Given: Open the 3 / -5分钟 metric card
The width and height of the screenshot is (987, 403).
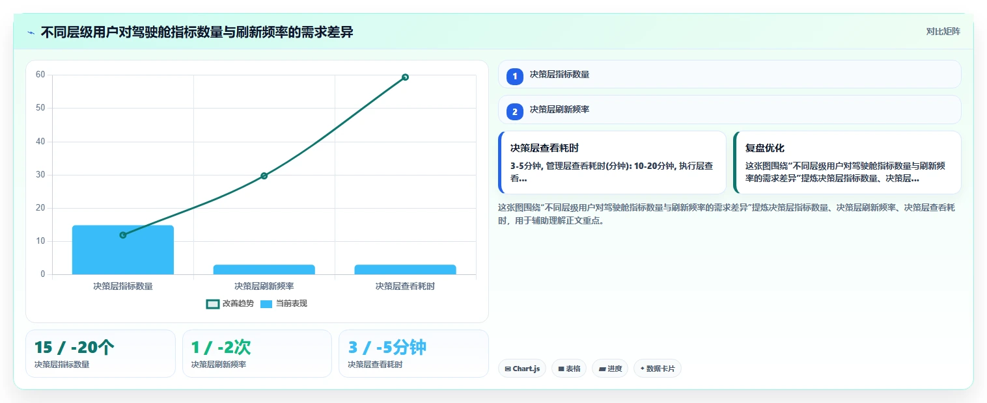Looking at the screenshot, I should click(x=413, y=354).
